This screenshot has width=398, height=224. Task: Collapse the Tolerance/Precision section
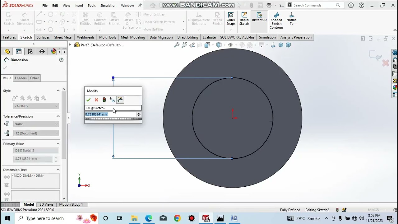point(58,116)
